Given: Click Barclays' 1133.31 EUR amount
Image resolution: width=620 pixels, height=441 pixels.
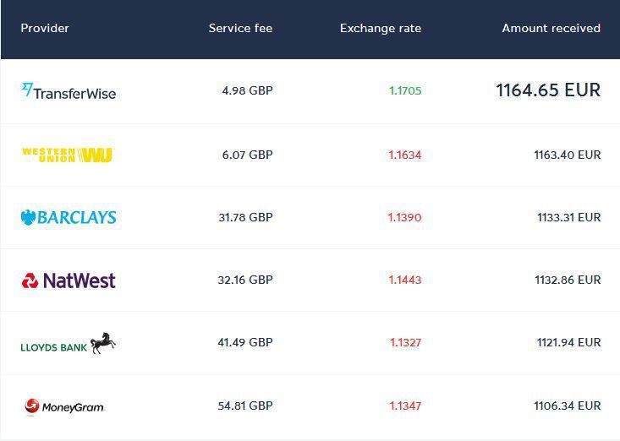Looking at the screenshot, I should pos(568,217).
